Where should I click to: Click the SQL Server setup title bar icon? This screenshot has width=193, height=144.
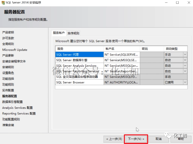click(x=3, y=2)
